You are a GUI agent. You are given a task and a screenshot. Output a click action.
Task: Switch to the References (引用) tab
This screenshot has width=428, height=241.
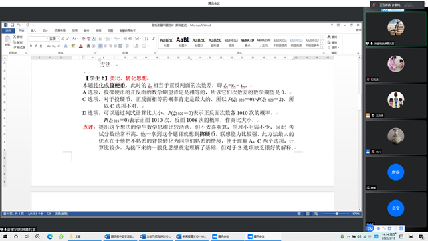click(74, 31)
